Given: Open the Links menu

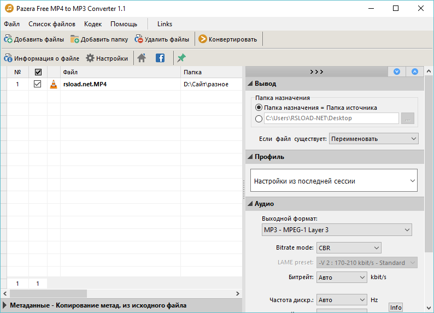Looking at the screenshot, I should pos(165,24).
